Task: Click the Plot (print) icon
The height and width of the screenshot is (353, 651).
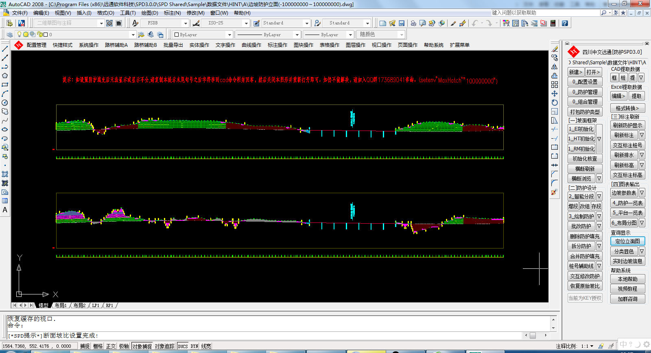Action: point(413,23)
